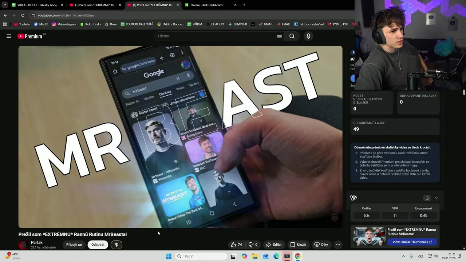Click the taskbar Hledat search box
The height and width of the screenshot is (262, 466).
pyautogui.click(x=201, y=256)
